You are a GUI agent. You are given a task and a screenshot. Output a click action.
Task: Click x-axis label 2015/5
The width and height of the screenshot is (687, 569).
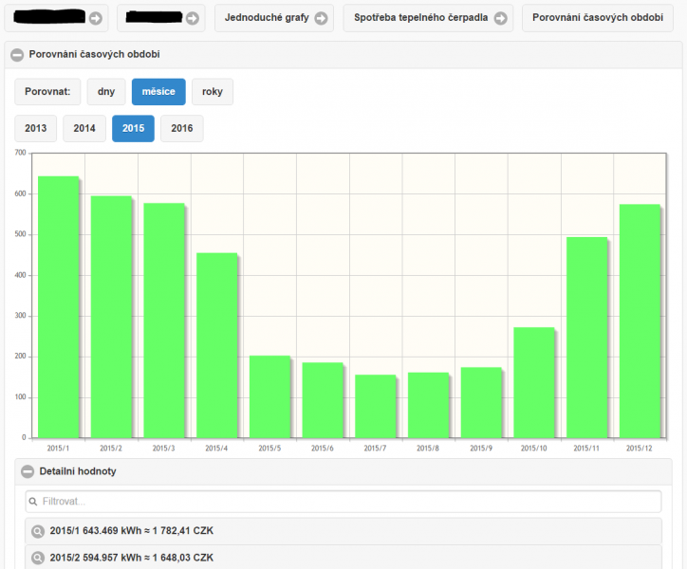pos(269,449)
